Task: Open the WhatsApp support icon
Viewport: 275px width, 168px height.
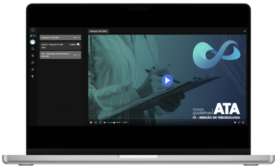Action: [x=32, y=63]
